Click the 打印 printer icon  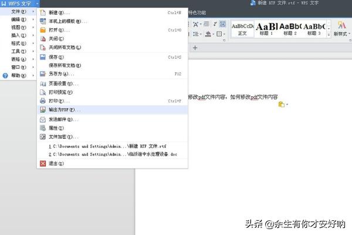point(42,101)
